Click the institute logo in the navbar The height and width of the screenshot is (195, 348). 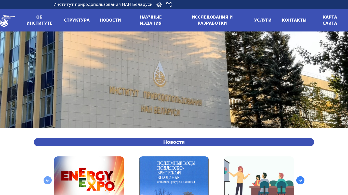pyautogui.click(x=7, y=20)
